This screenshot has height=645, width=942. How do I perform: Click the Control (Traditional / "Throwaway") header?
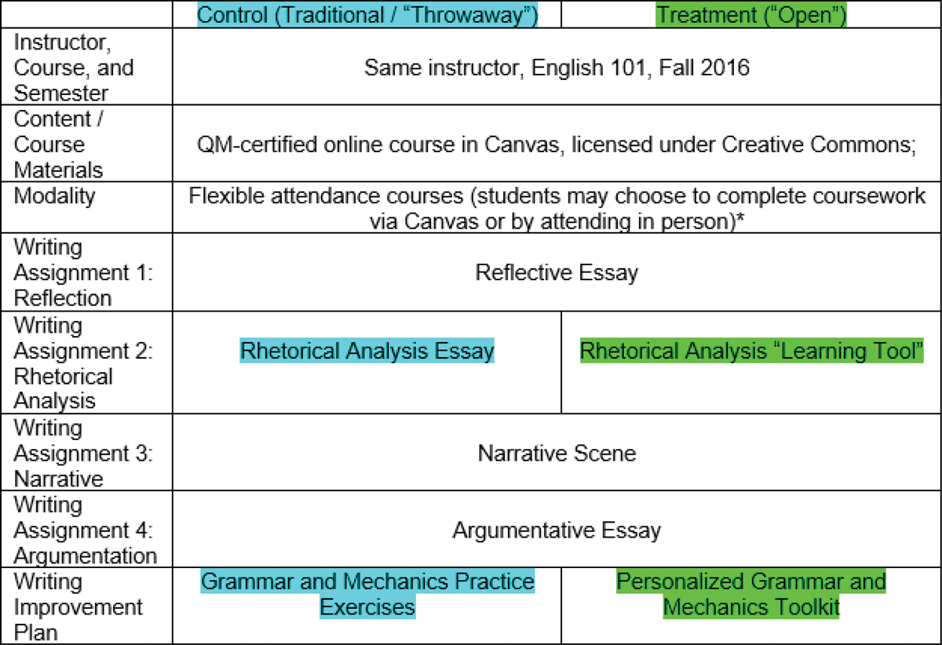coord(367,15)
